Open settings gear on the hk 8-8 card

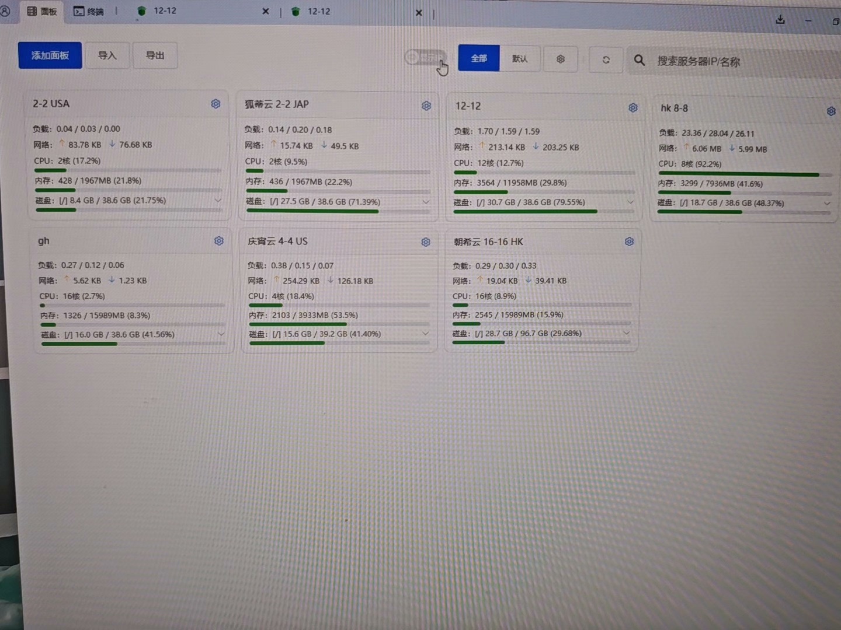pos(831,111)
